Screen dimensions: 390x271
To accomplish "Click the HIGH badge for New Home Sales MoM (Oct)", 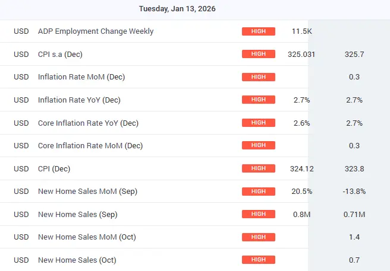I will coord(259,237).
